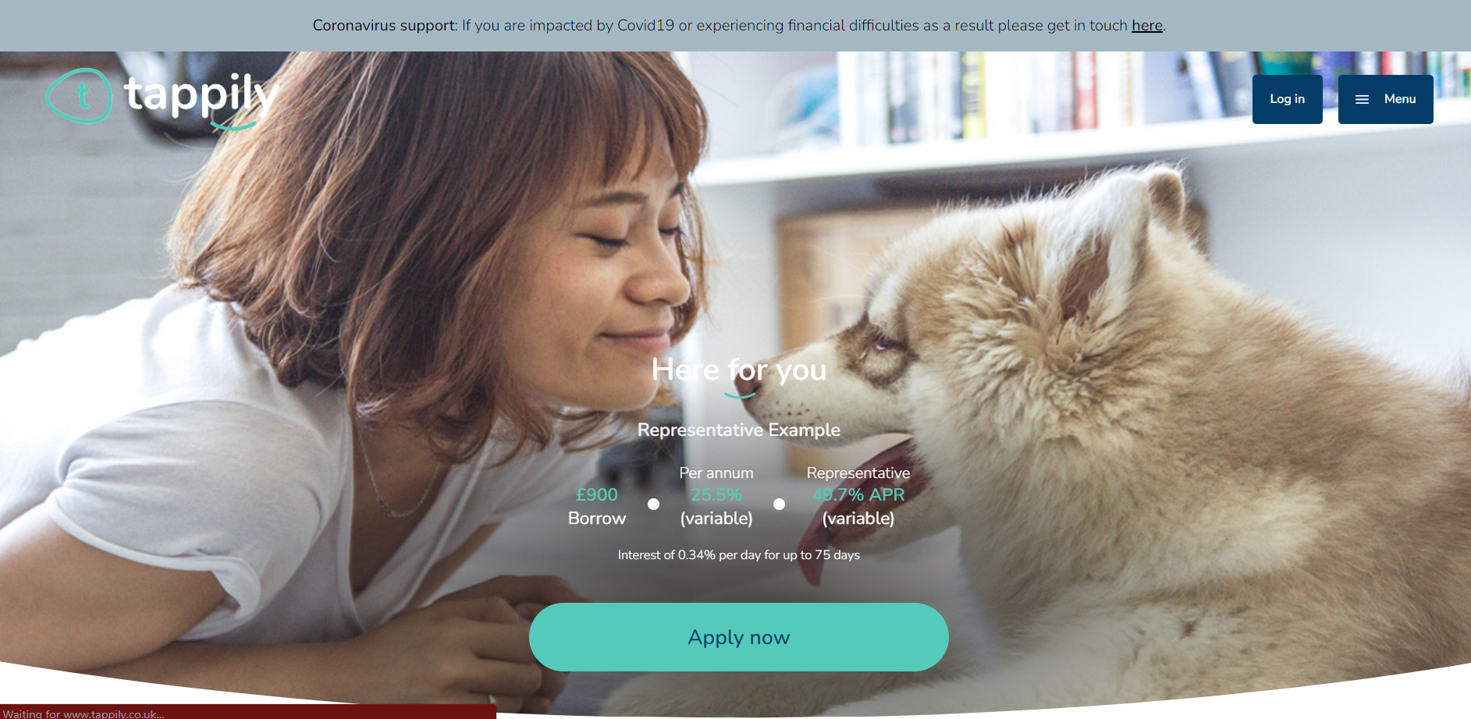The width and height of the screenshot is (1471, 719).
Task: Click the tappily wordmark text
Action: (x=201, y=97)
